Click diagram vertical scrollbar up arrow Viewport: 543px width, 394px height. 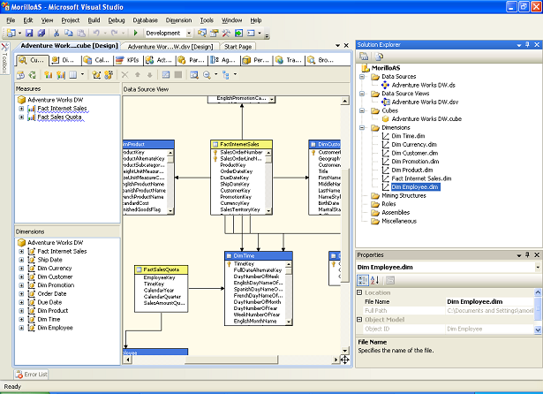pyautogui.click(x=344, y=101)
